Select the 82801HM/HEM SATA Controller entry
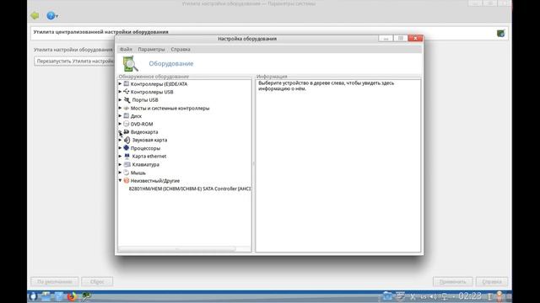The height and width of the screenshot is (303, 540). click(x=190, y=189)
